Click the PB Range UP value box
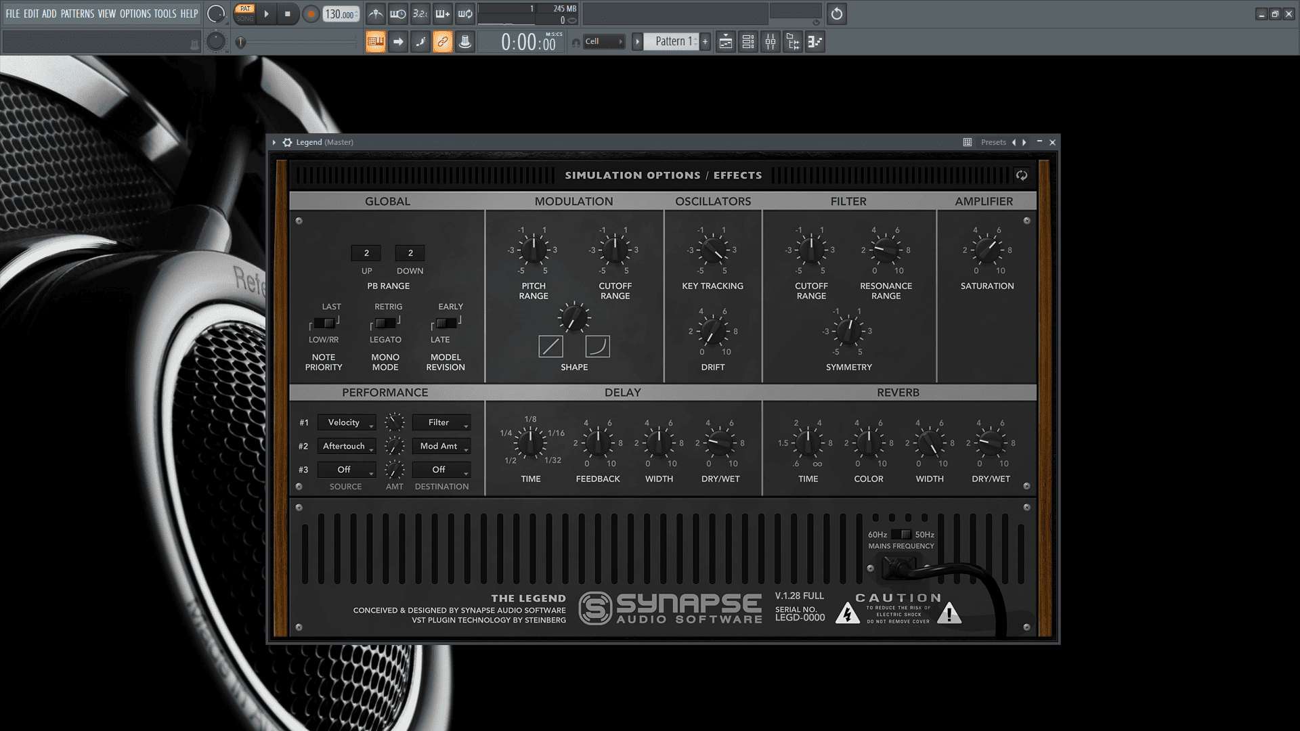The width and height of the screenshot is (1300, 731). 366,253
